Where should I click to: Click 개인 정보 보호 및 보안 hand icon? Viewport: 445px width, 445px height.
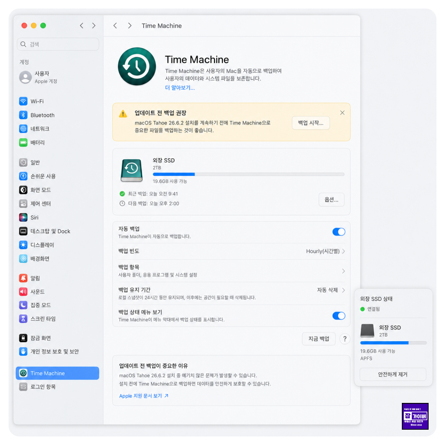tap(23, 352)
